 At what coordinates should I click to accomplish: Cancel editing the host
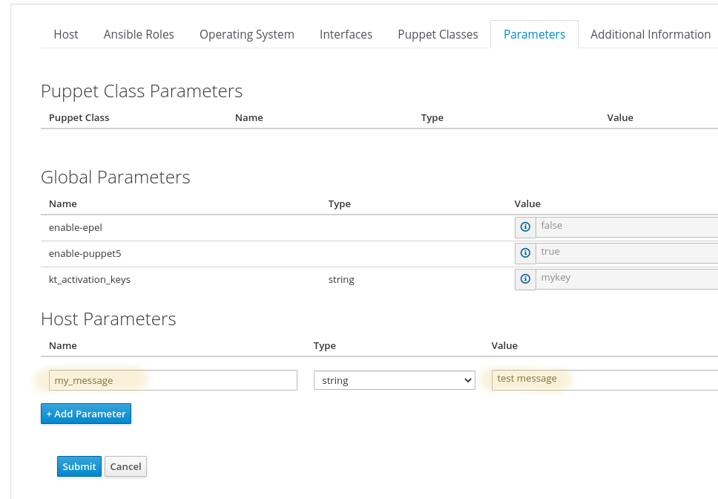pos(125,466)
